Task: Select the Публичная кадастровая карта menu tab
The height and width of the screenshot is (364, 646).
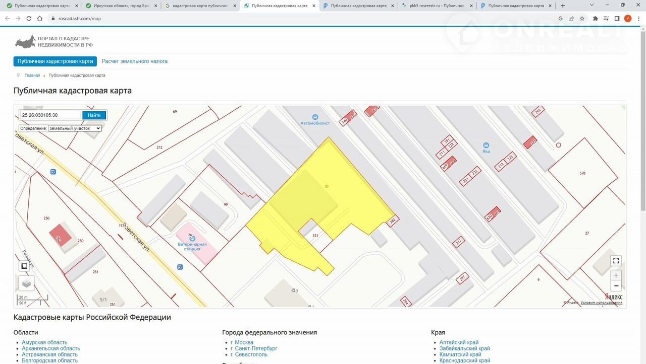Action: pos(55,61)
